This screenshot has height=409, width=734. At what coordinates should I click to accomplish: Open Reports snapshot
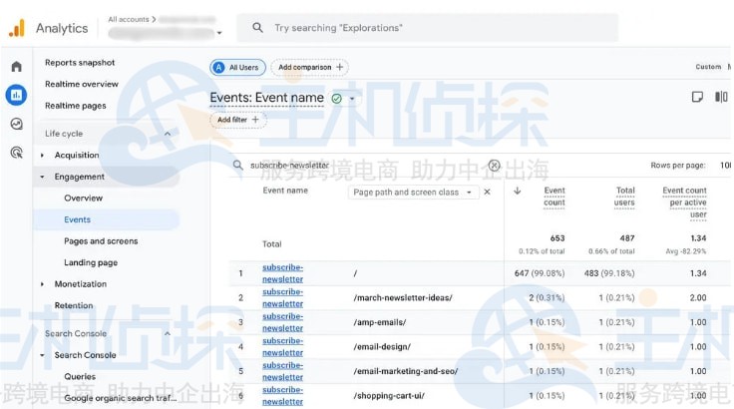80,62
